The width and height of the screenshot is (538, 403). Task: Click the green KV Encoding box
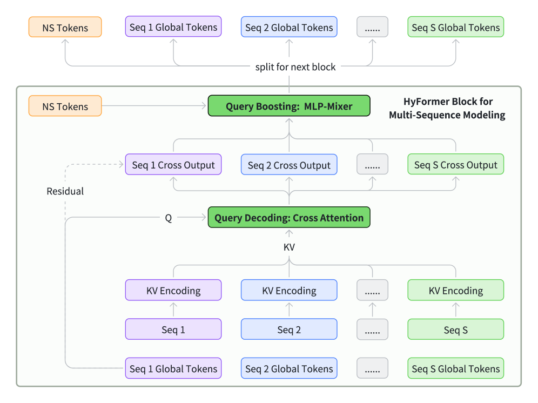coord(455,290)
